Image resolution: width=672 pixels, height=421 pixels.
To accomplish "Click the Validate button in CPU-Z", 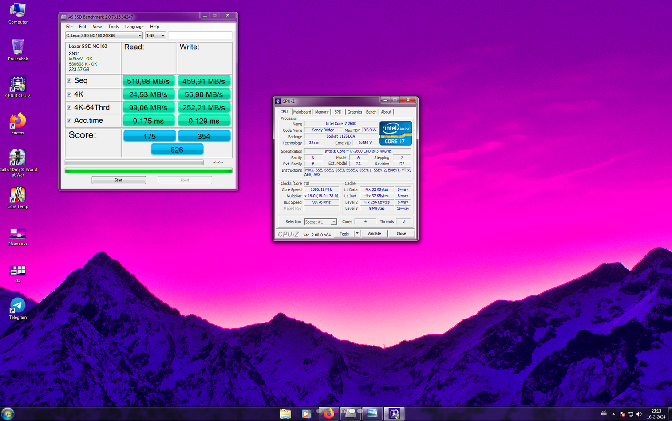I will point(374,234).
